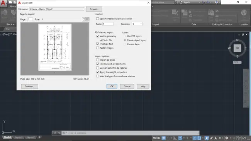Uncheck Vector geometry checkbox
251x141 pixels.
[97, 36]
